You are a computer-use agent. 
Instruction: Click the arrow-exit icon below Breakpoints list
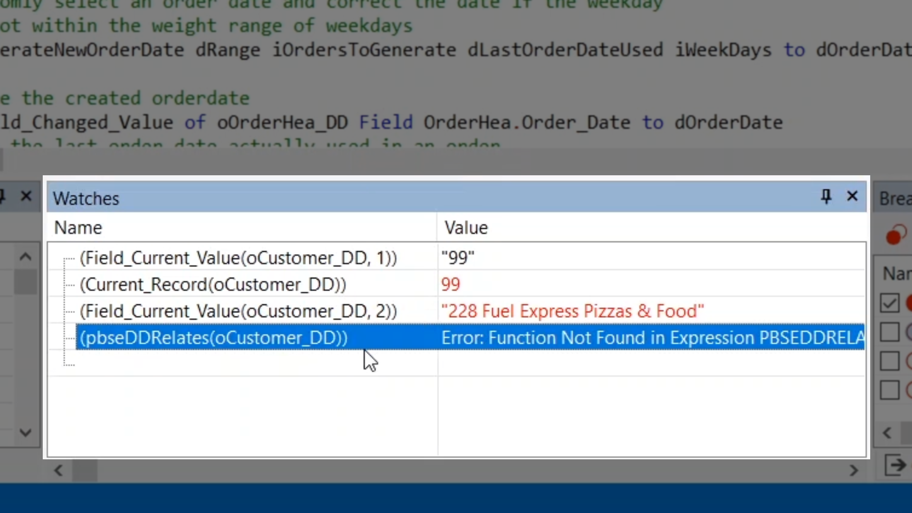point(895,465)
